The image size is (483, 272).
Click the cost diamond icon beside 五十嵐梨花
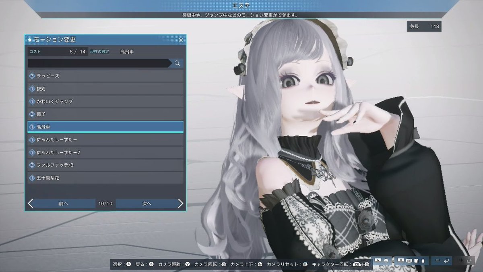coord(32,178)
